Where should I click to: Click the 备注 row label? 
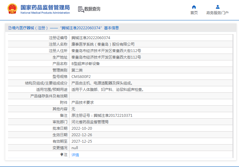64,116
